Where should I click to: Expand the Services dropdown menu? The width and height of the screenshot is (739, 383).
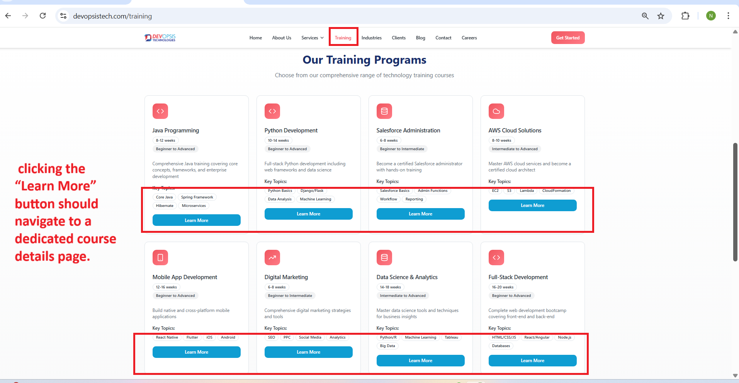[312, 38]
